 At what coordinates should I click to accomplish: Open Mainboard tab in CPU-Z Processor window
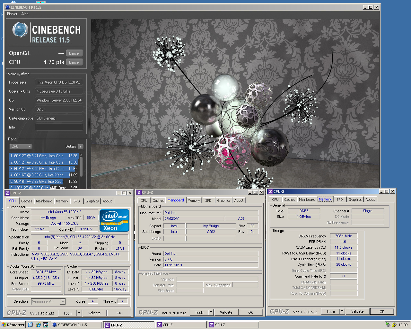point(44,201)
